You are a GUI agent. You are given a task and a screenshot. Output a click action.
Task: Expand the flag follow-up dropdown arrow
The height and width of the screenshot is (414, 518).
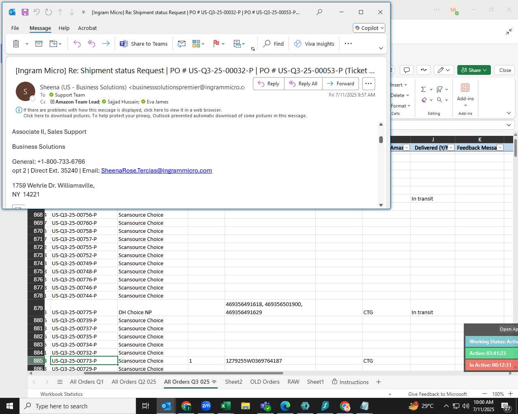[x=223, y=44]
